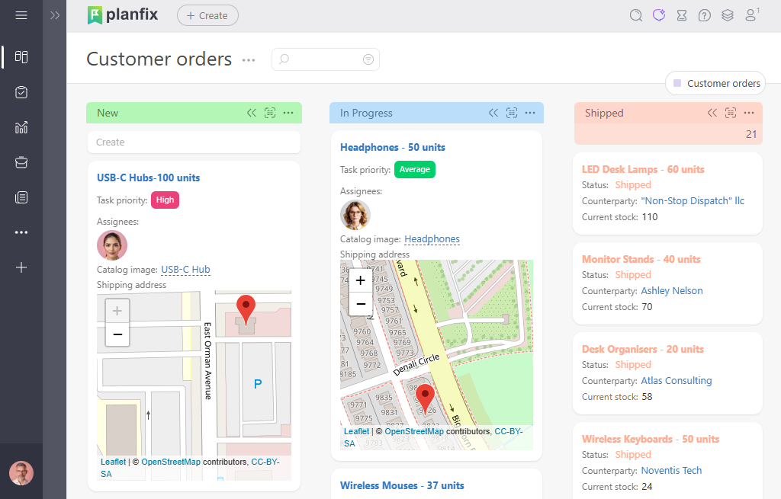Add a new sidebar item with plus
The height and width of the screenshot is (499, 781).
pos(21,267)
